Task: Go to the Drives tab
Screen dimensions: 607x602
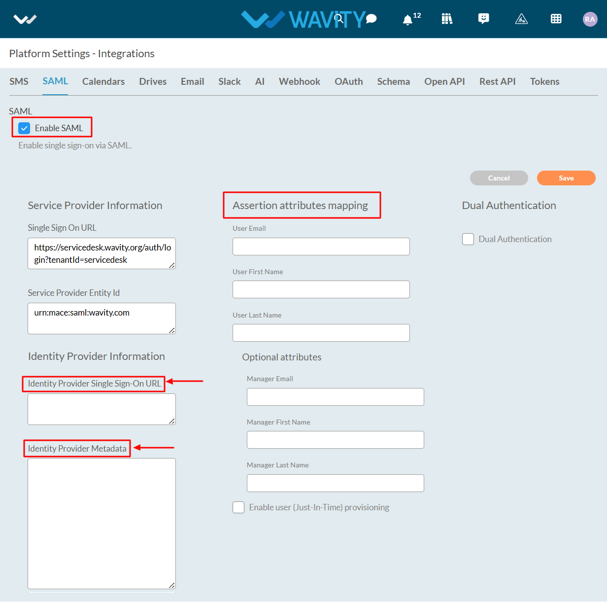Action: pos(153,81)
